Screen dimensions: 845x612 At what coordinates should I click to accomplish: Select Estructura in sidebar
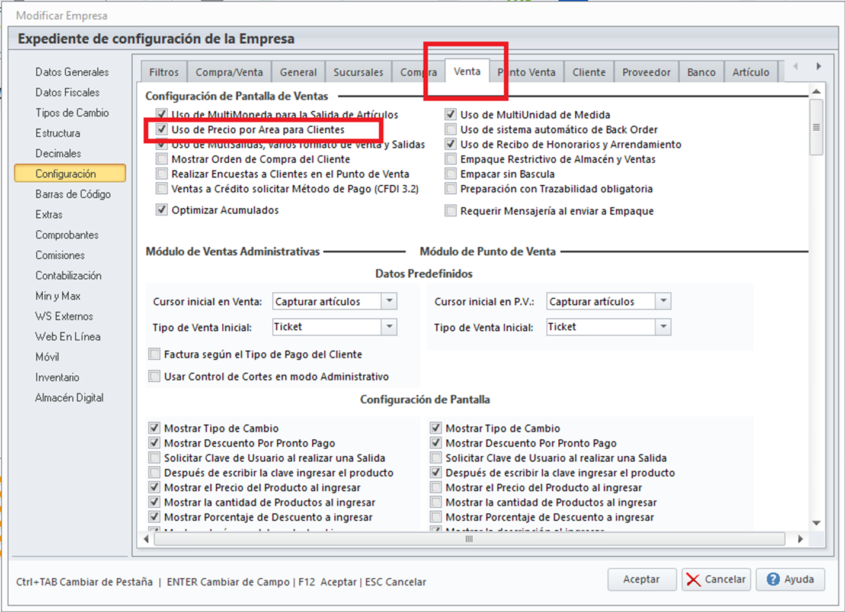(x=57, y=133)
